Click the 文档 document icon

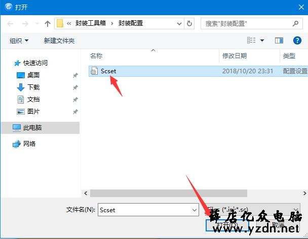point(21,100)
